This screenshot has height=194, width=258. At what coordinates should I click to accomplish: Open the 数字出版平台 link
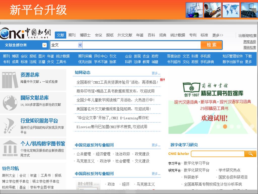click(233, 62)
